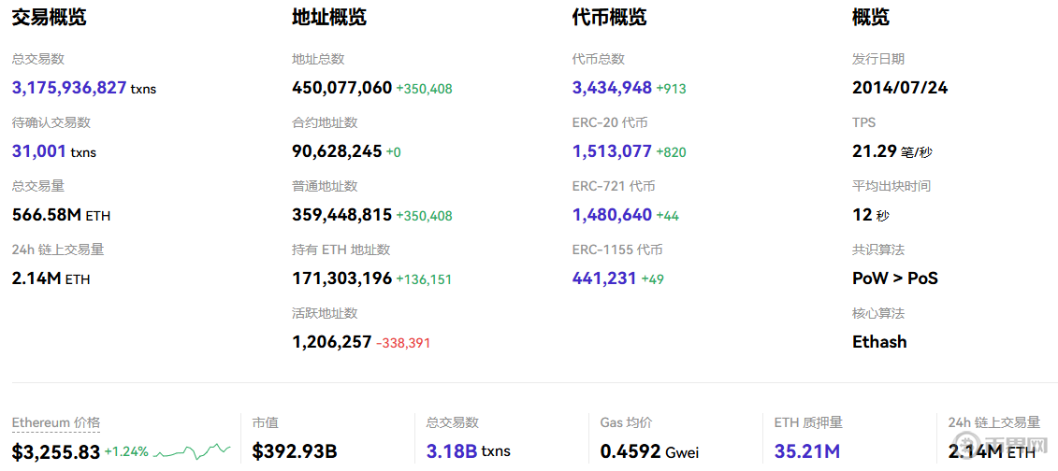Image resolution: width=1058 pixels, height=471 pixels.
Task: Open the ETH 质押量 value 35.21M
Action: pyautogui.click(x=806, y=451)
